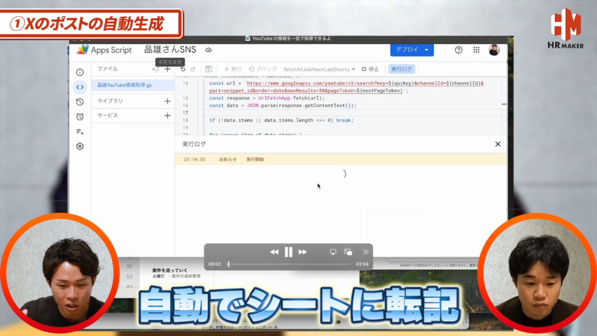597x336 pixels.
Task: Pause the video playback
Action: 289,252
